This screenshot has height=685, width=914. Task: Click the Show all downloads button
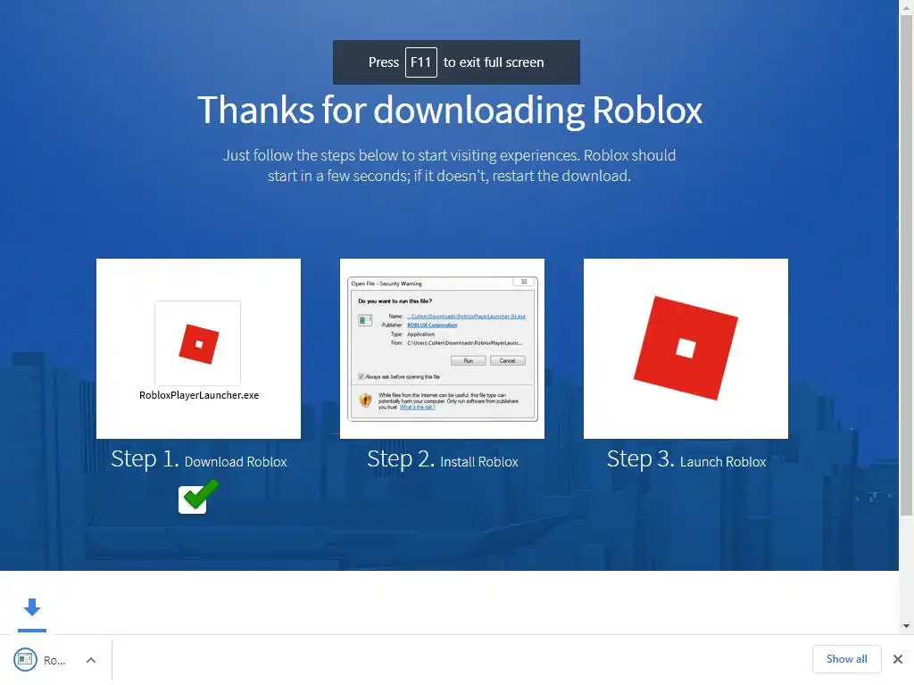pyautogui.click(x=846, y=659)
